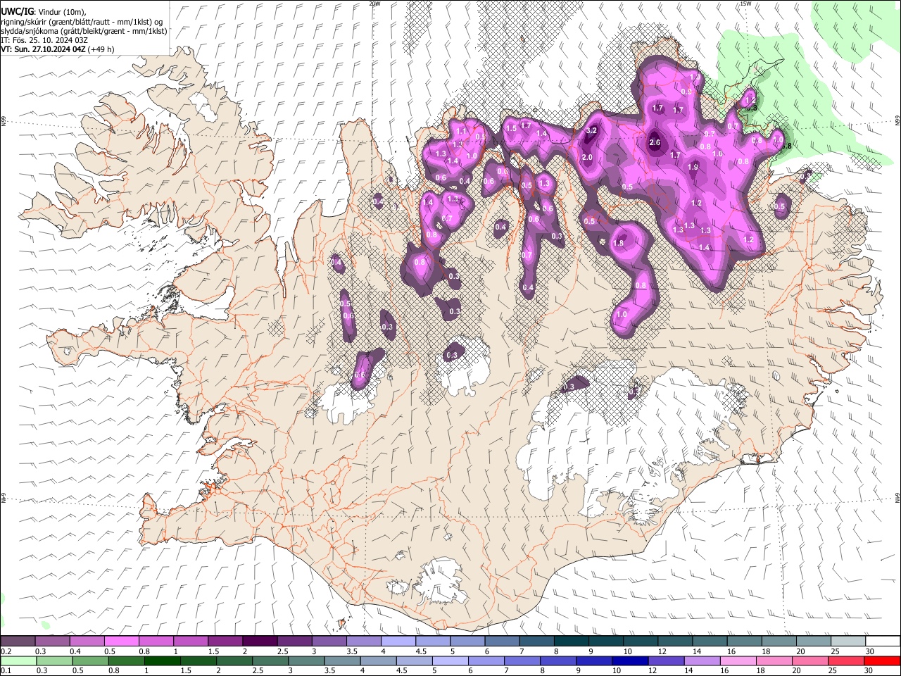Select the dark teal swatch labeled 8 in upper legend
The width and height of the screenshot is (901, 676).
coord(572,641)
